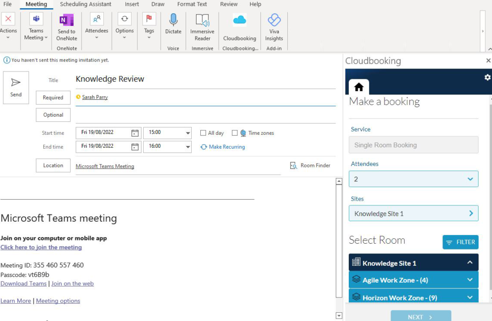Click the Location button

pos(53,165)
